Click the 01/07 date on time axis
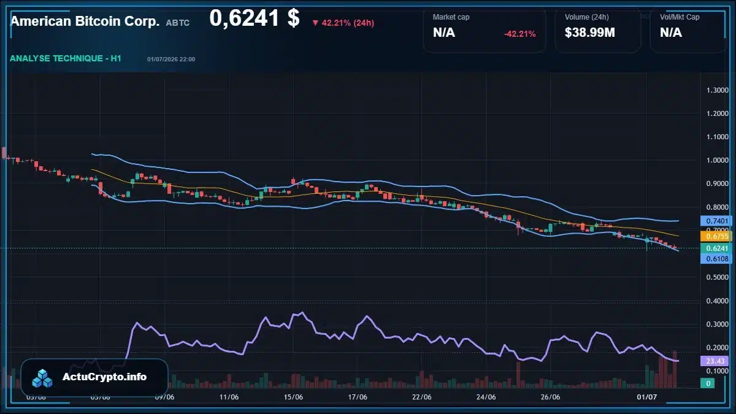The height and width of the screenshot is (414, 736). [647, 397]
